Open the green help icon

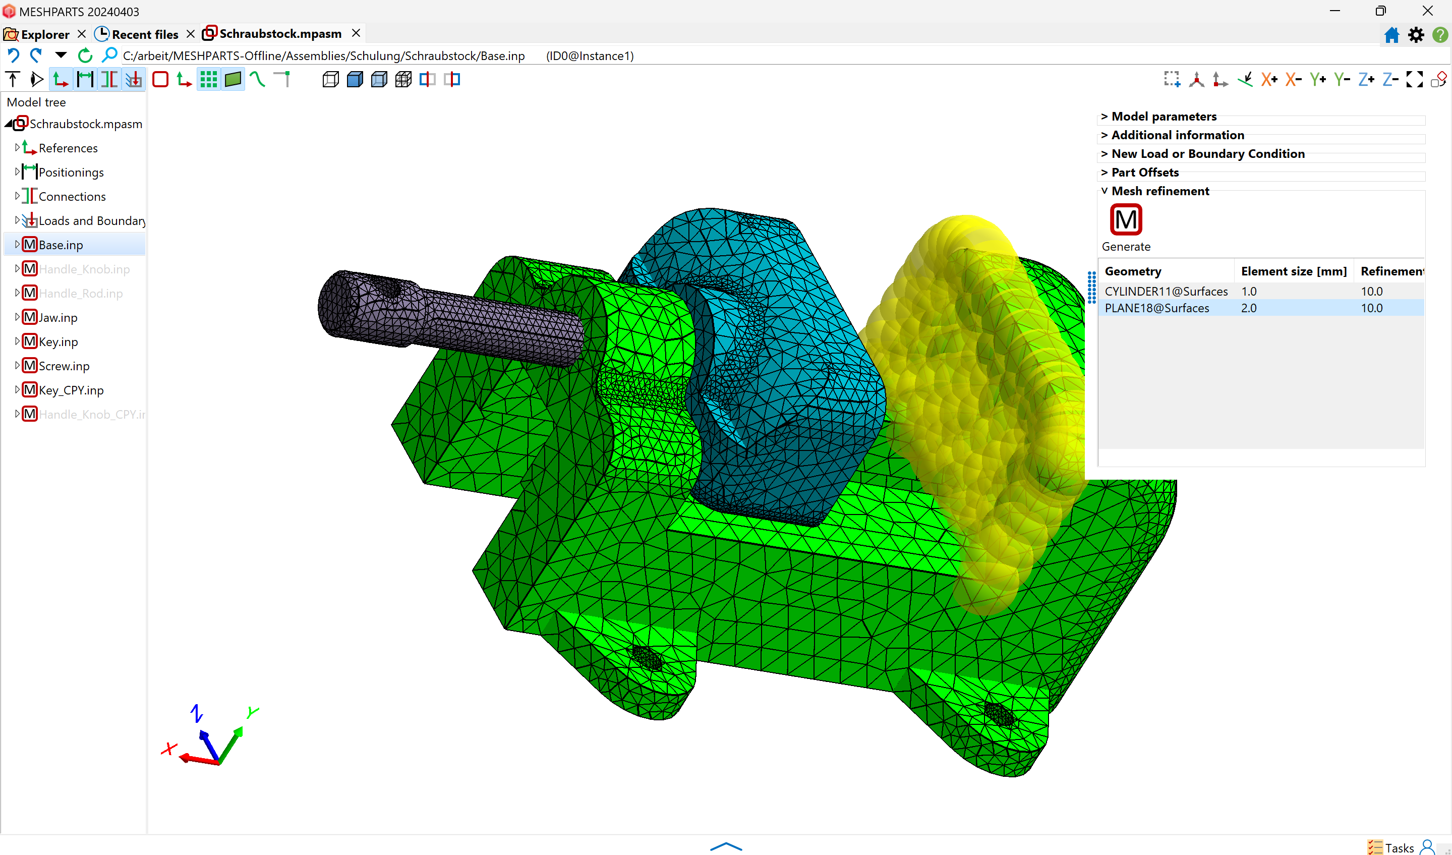tap(1440, 35)
